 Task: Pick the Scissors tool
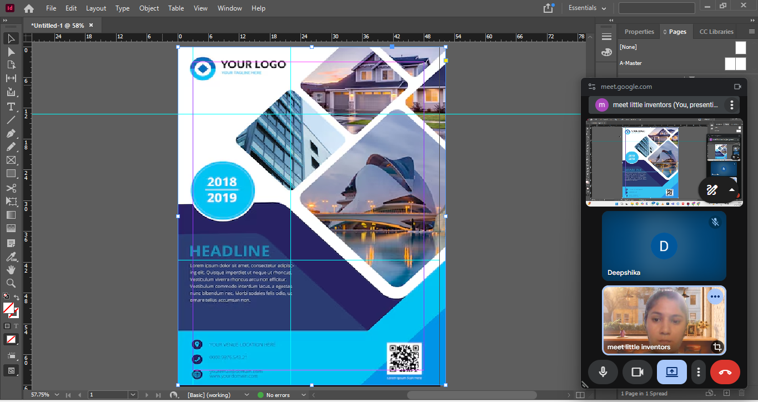pos(11,188)
